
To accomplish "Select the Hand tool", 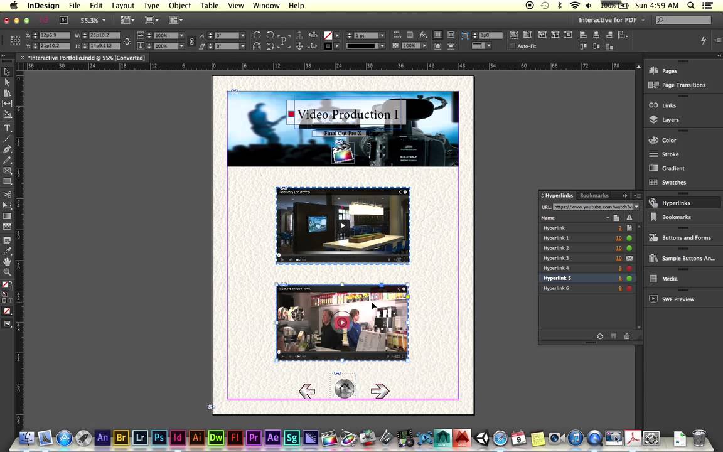I will tap(7, 262).
